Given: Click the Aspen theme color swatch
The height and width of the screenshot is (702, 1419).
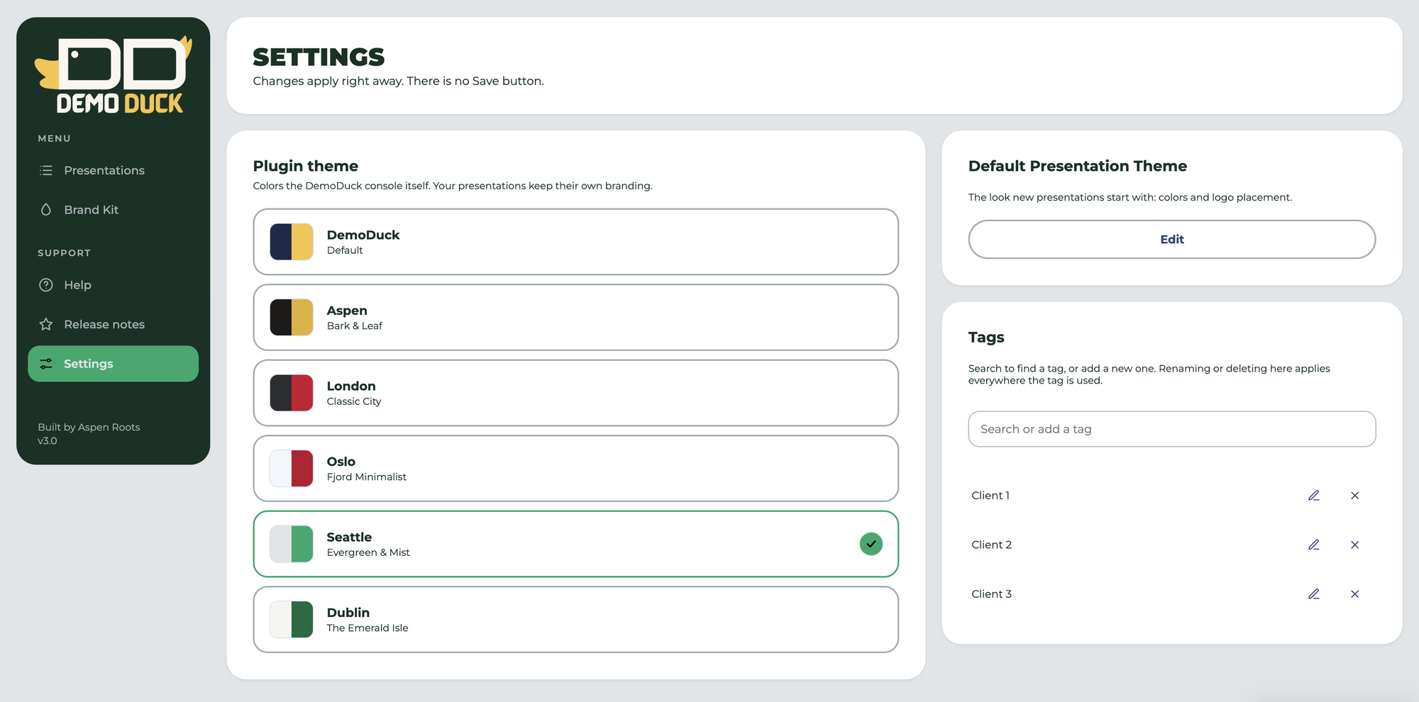Looking at the screenshot, I should (292, 318).
